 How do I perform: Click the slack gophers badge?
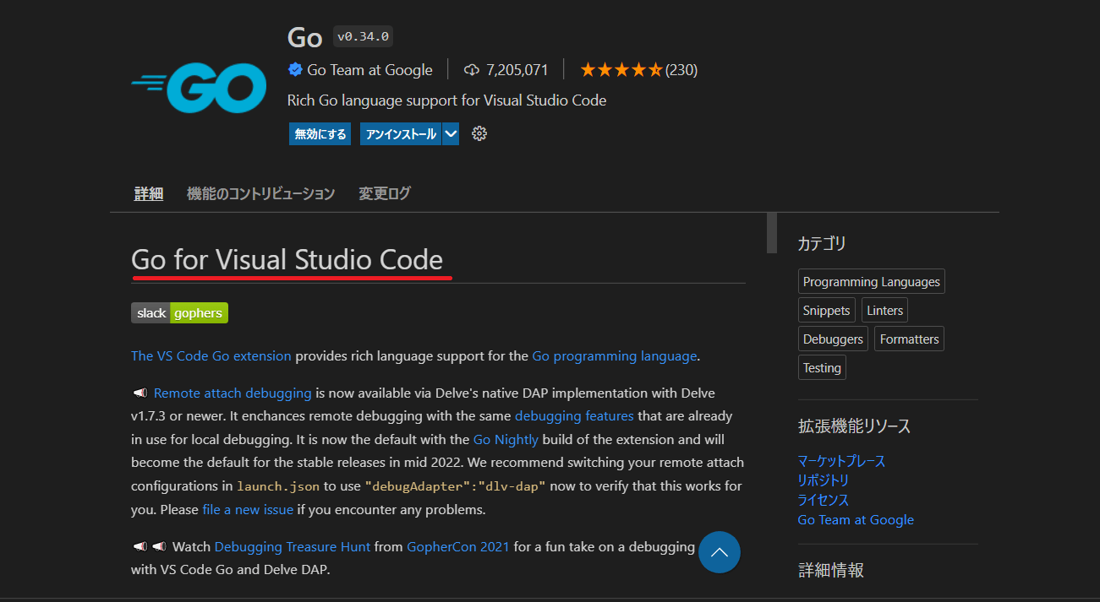point(179,313)
